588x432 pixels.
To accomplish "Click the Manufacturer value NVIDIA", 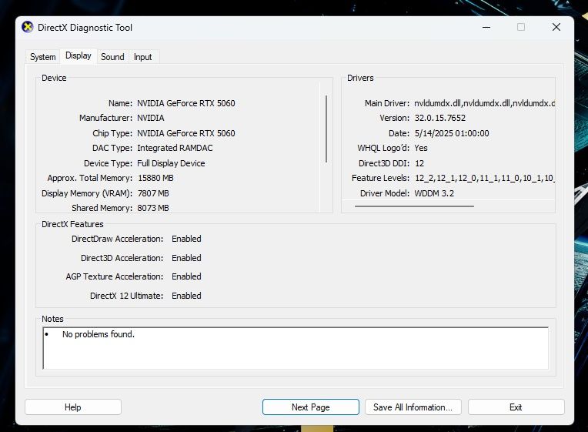I will [x=151, y=118].
